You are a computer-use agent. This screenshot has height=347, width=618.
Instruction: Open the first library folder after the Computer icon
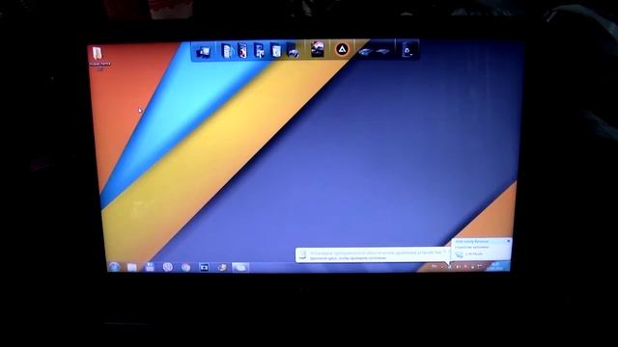[227, 51]
